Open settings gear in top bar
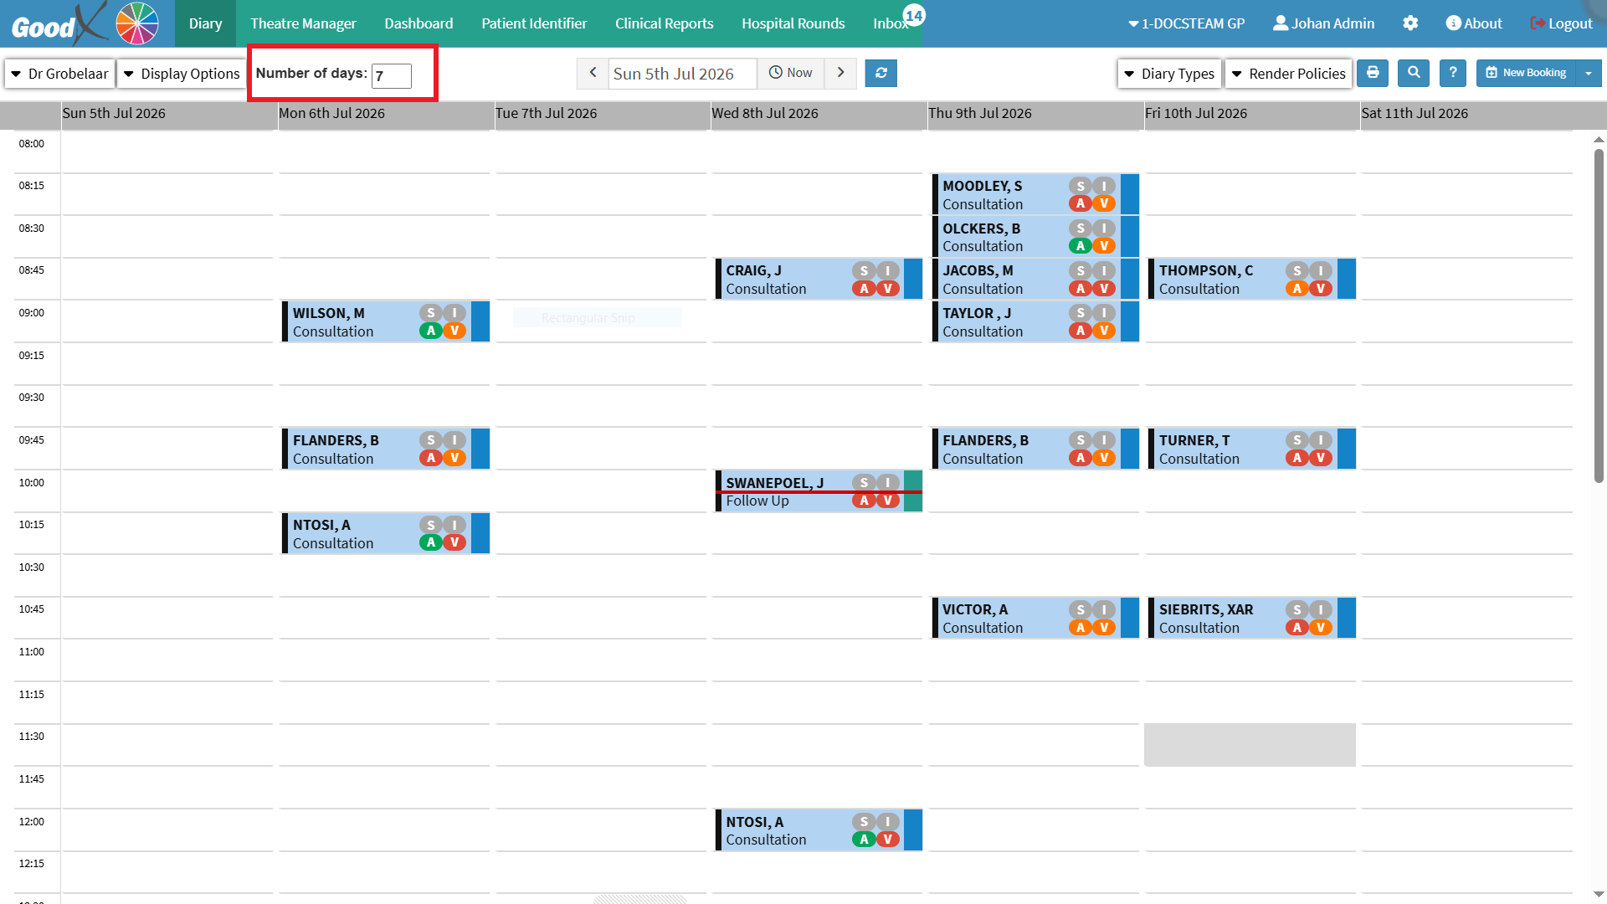 (x=1410, y=23)
